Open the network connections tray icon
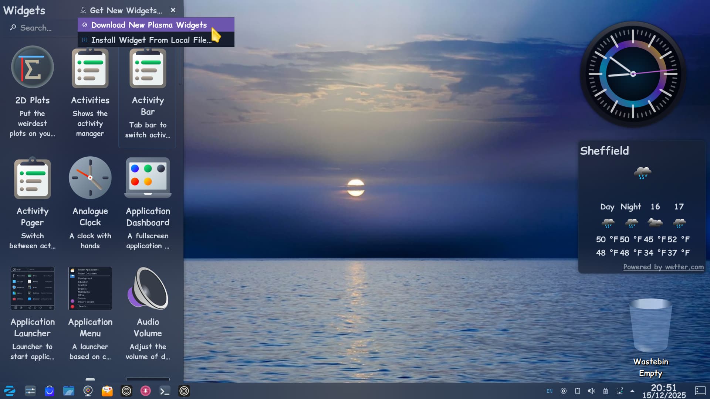This screenshot has height=399, width=710. click(x=619, y=391)
